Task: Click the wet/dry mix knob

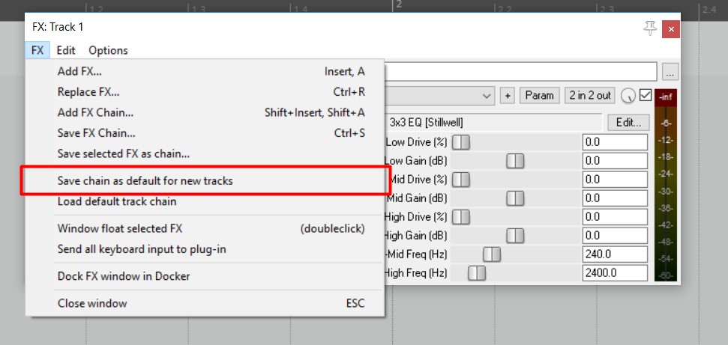Action: pyautogui.click(x=628, y=96)
